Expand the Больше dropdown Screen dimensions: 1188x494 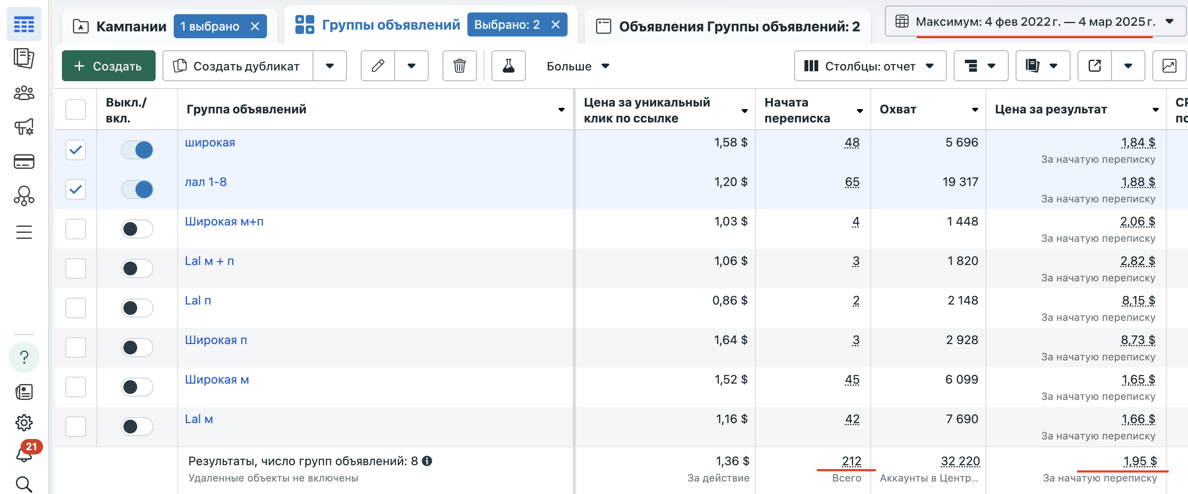point(577,66)
